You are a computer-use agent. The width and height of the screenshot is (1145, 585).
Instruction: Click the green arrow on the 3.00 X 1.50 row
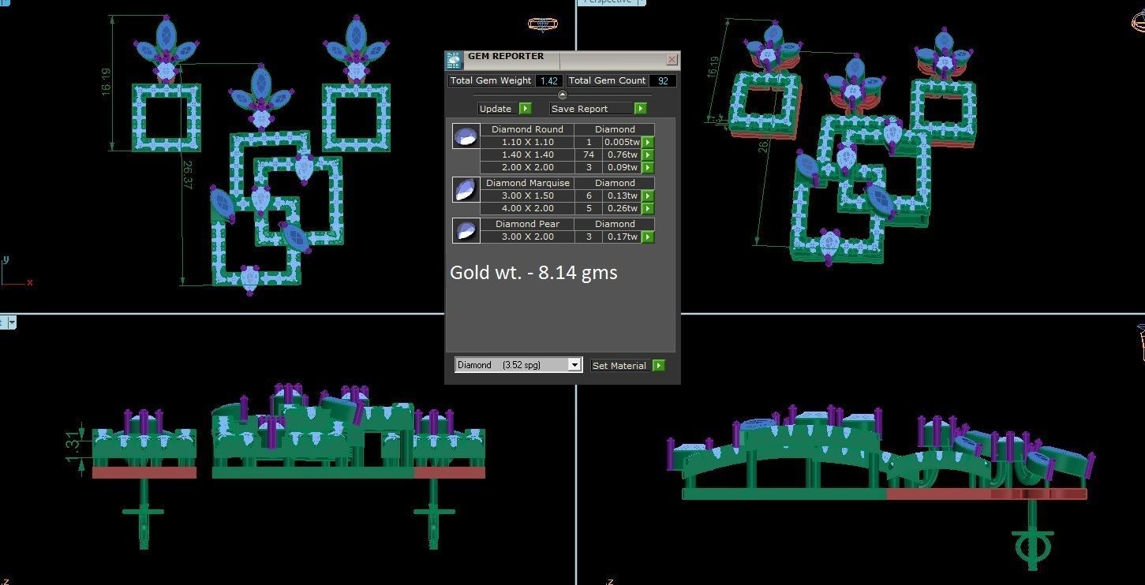[648, 196]
